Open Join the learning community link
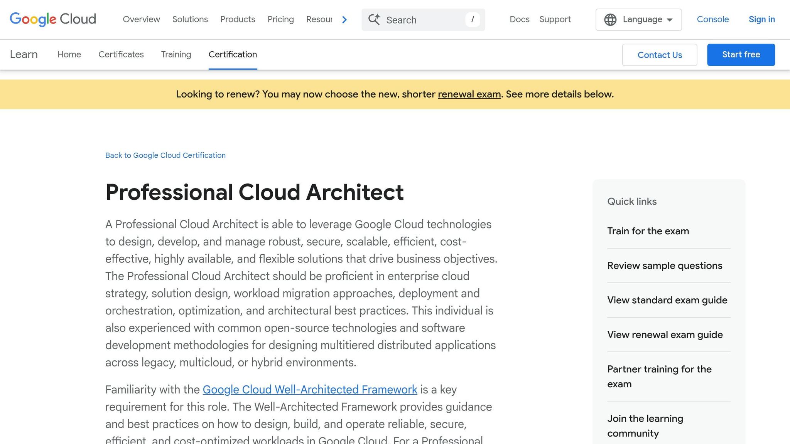Viewport: 790px width, 444px height. (x=645, y=426)
